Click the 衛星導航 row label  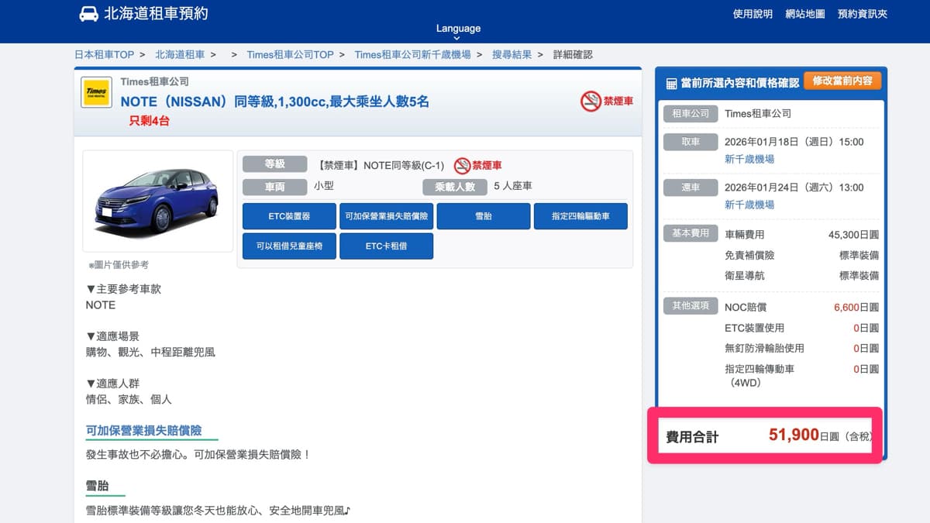[x=745, y=275]
